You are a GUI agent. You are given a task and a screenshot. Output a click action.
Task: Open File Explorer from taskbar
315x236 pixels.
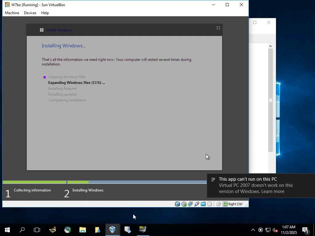coord(82,230)
